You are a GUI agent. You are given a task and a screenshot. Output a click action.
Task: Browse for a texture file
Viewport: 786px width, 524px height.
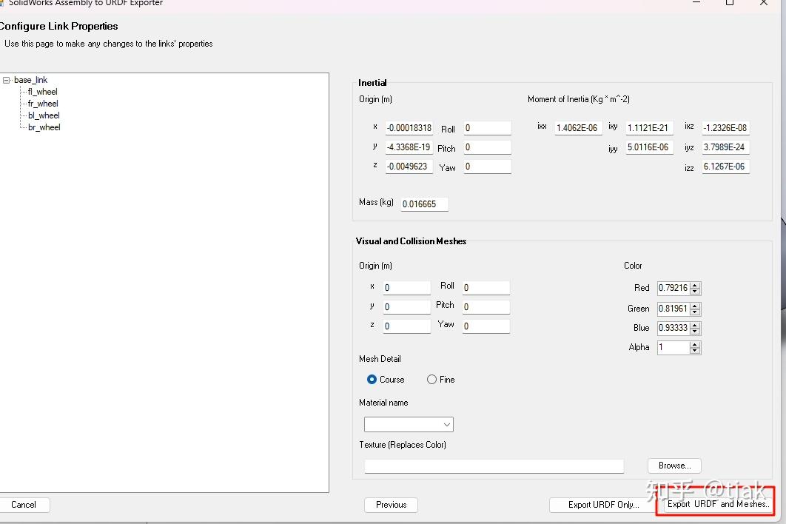click(x=674, y=466)
